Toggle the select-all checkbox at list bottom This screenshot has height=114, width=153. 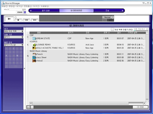28,107
